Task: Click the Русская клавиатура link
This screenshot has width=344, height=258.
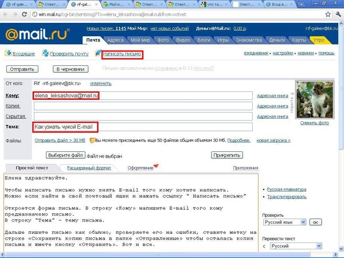Action: pos(287,189)
